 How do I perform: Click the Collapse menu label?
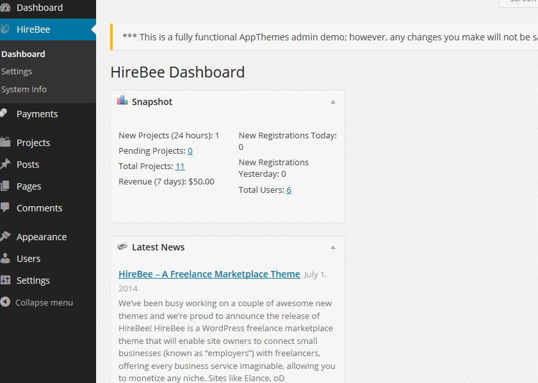click(44, 302)
